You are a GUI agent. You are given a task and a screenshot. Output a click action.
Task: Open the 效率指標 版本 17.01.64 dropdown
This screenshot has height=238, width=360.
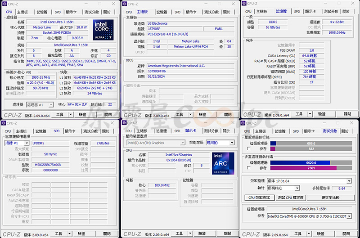[x=309, y=181]
